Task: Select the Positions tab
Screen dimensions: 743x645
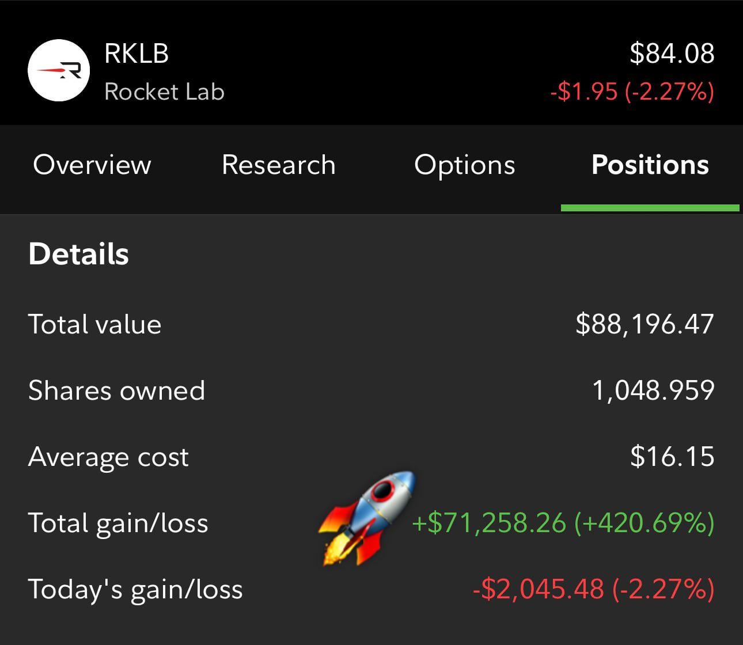Action: 650,165
